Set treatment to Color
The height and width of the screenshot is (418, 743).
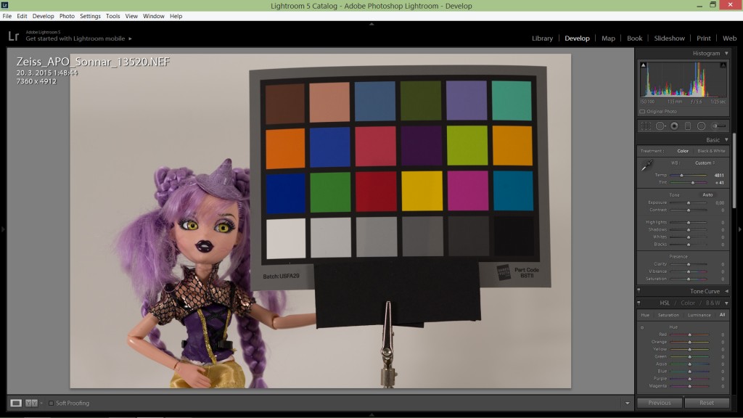(683, 151)
